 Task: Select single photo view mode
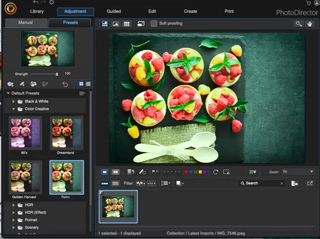[104, 172]
